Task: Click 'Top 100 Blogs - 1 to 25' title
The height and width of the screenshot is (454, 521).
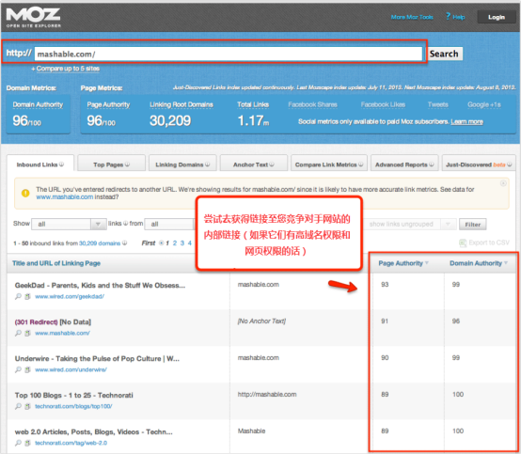Action: [73, 395]
